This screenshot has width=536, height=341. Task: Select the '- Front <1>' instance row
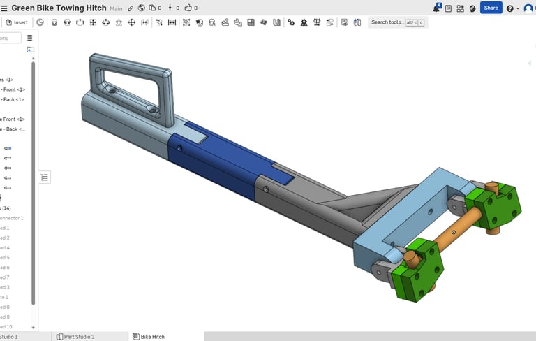tap(13, 89)
